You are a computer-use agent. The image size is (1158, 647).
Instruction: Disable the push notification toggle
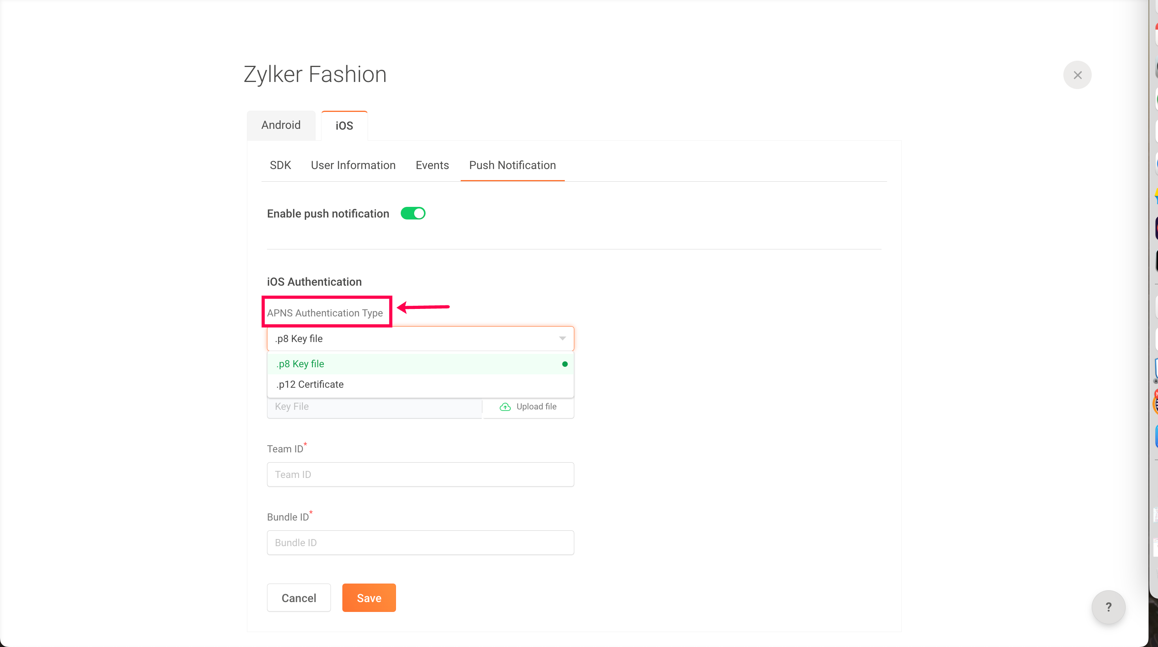click(413, 213)
